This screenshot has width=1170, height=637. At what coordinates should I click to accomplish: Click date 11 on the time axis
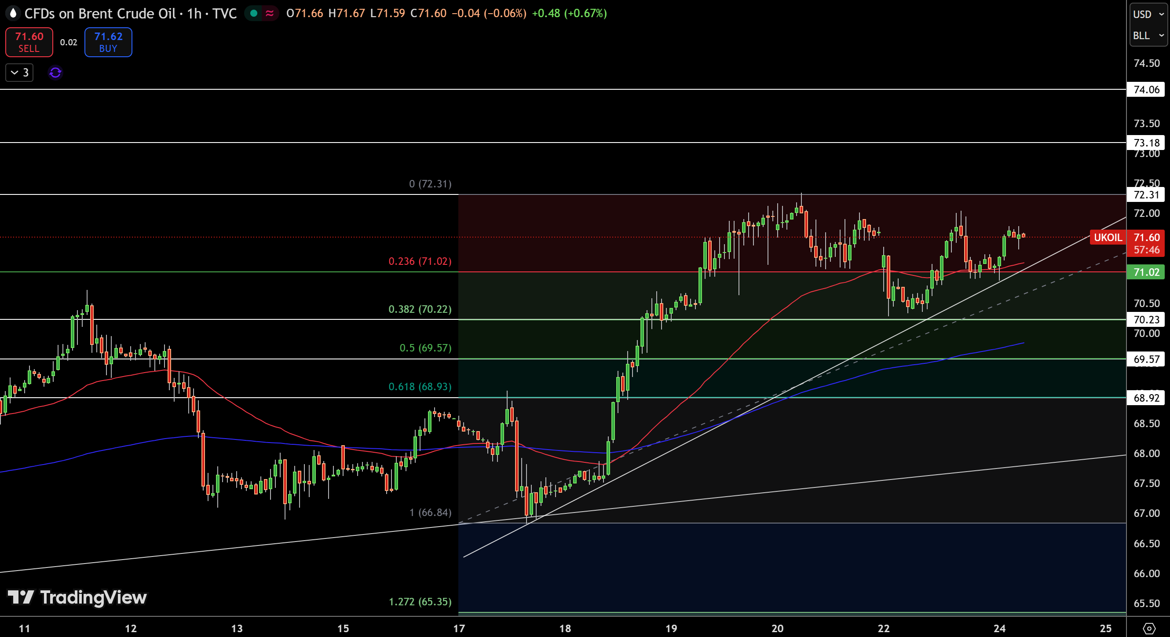pyautogui.click(x=25, y=628)
